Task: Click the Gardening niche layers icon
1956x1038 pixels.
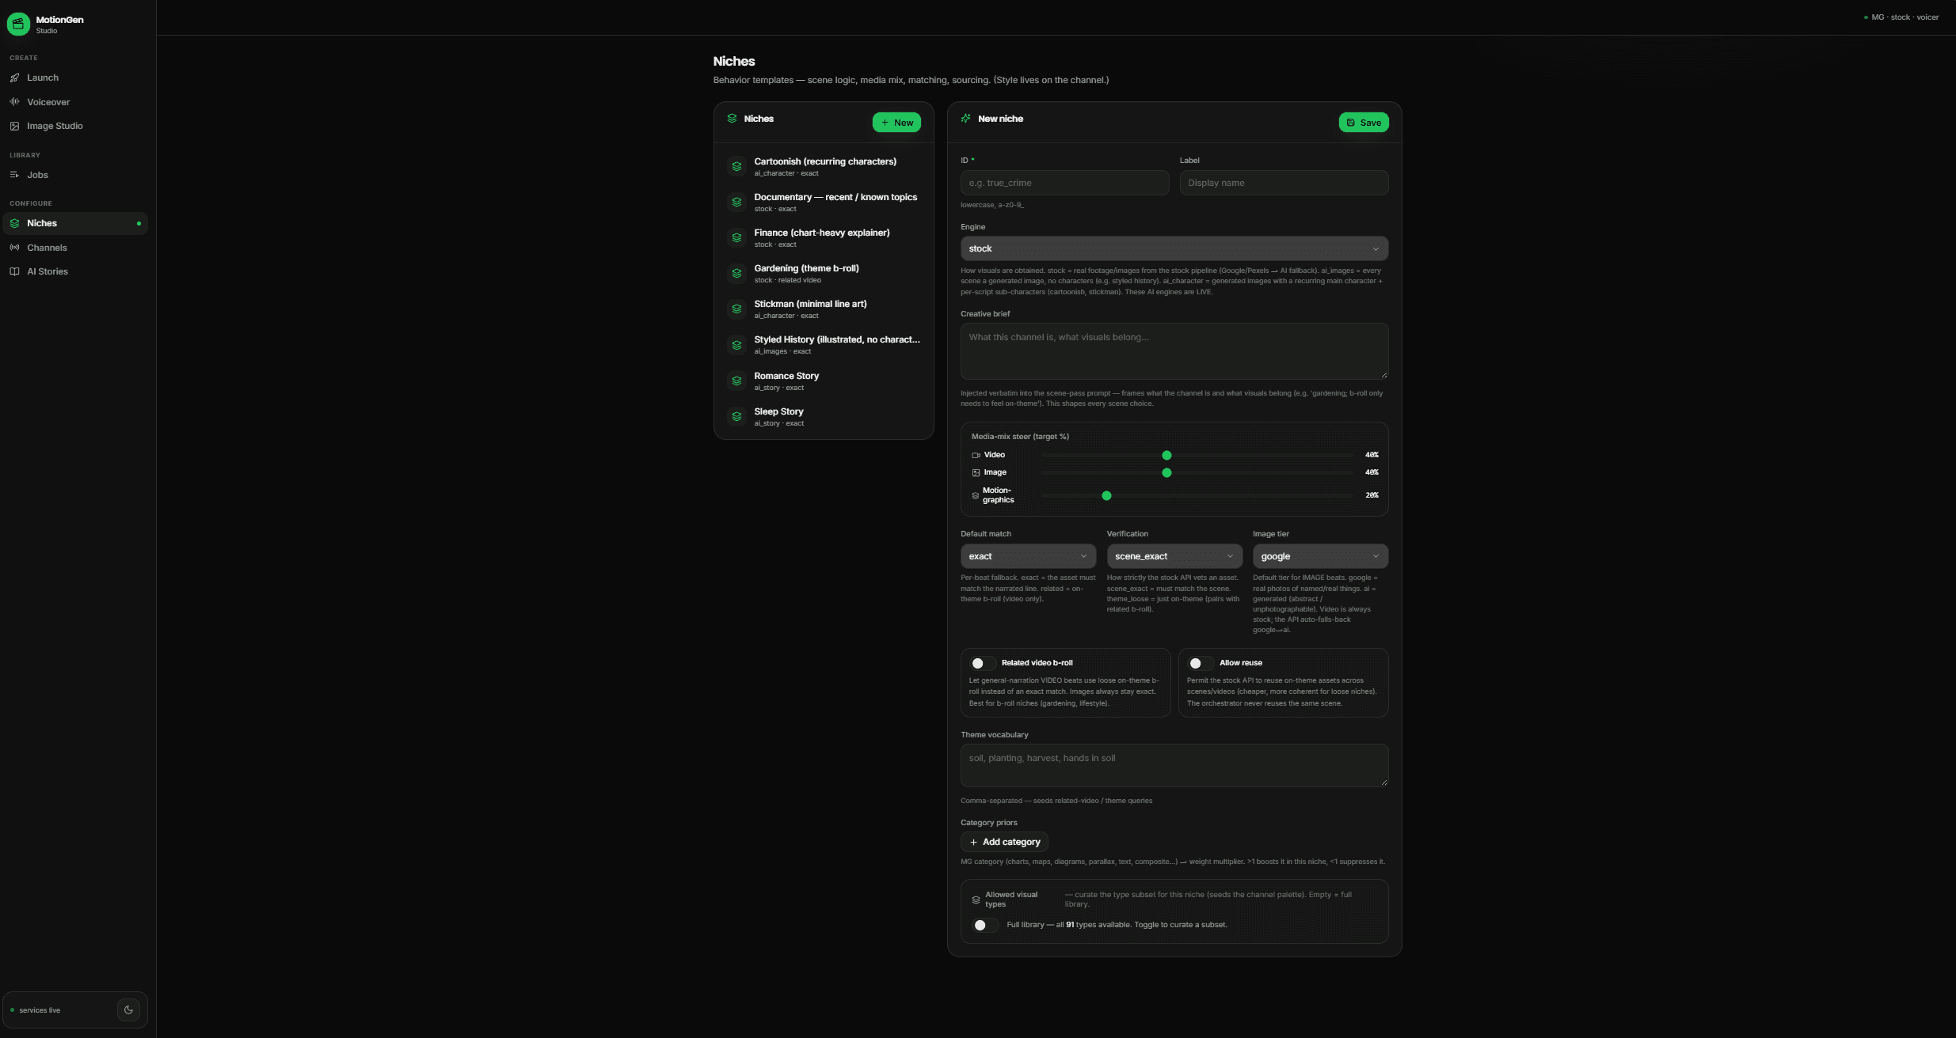Action: pyautogui.click(x=736, y=273)
